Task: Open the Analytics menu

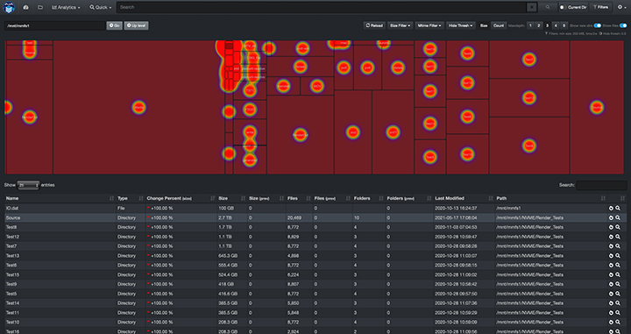Action: point(66,7)
